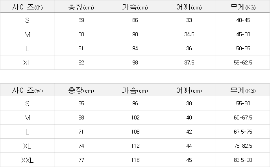
Task: Select the 60-67.5 weight range cell
Action: pyautogui.click(x=242, y=117)
